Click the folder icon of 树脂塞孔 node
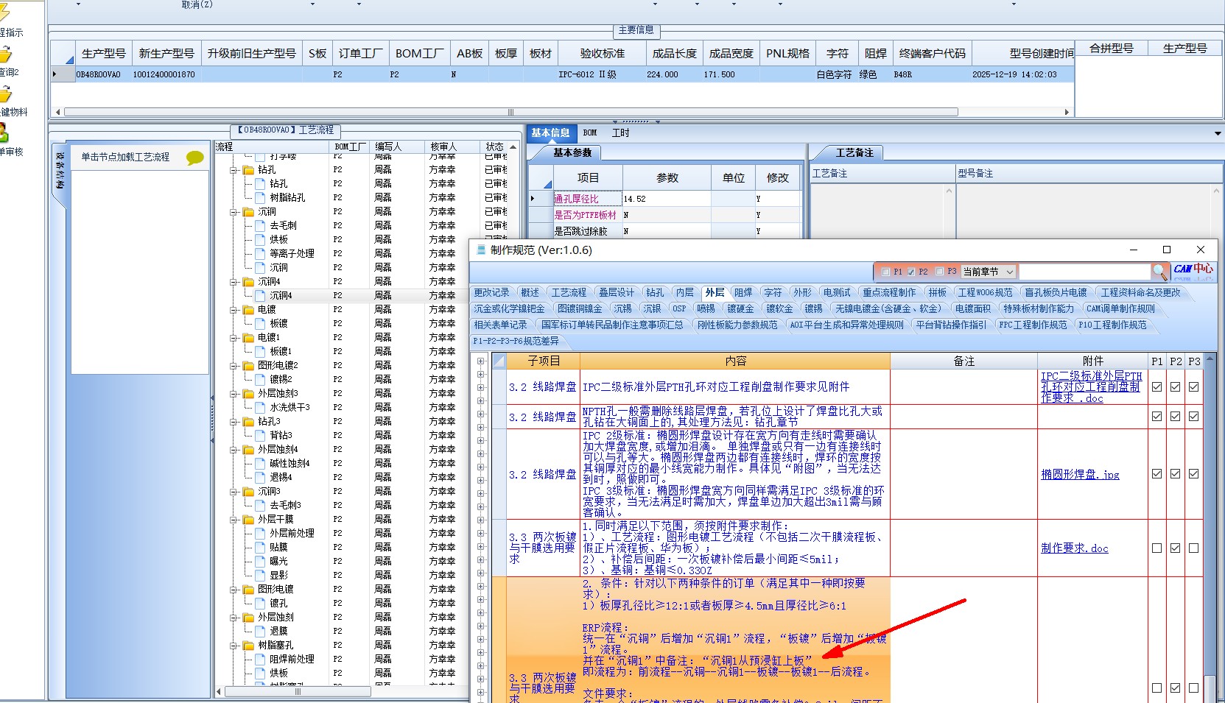 pyautogui.click(x=249, y=645)
